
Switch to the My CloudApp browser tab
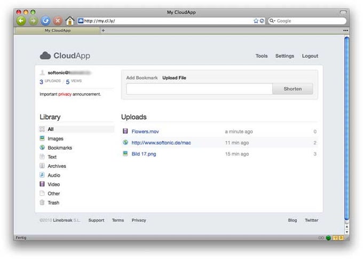pyautogui.click(x=57, y=30)
